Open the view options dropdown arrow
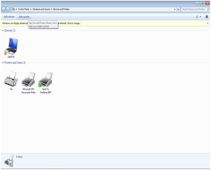Image resolution: width=211 pixels, height=170 pixels. 200,17
